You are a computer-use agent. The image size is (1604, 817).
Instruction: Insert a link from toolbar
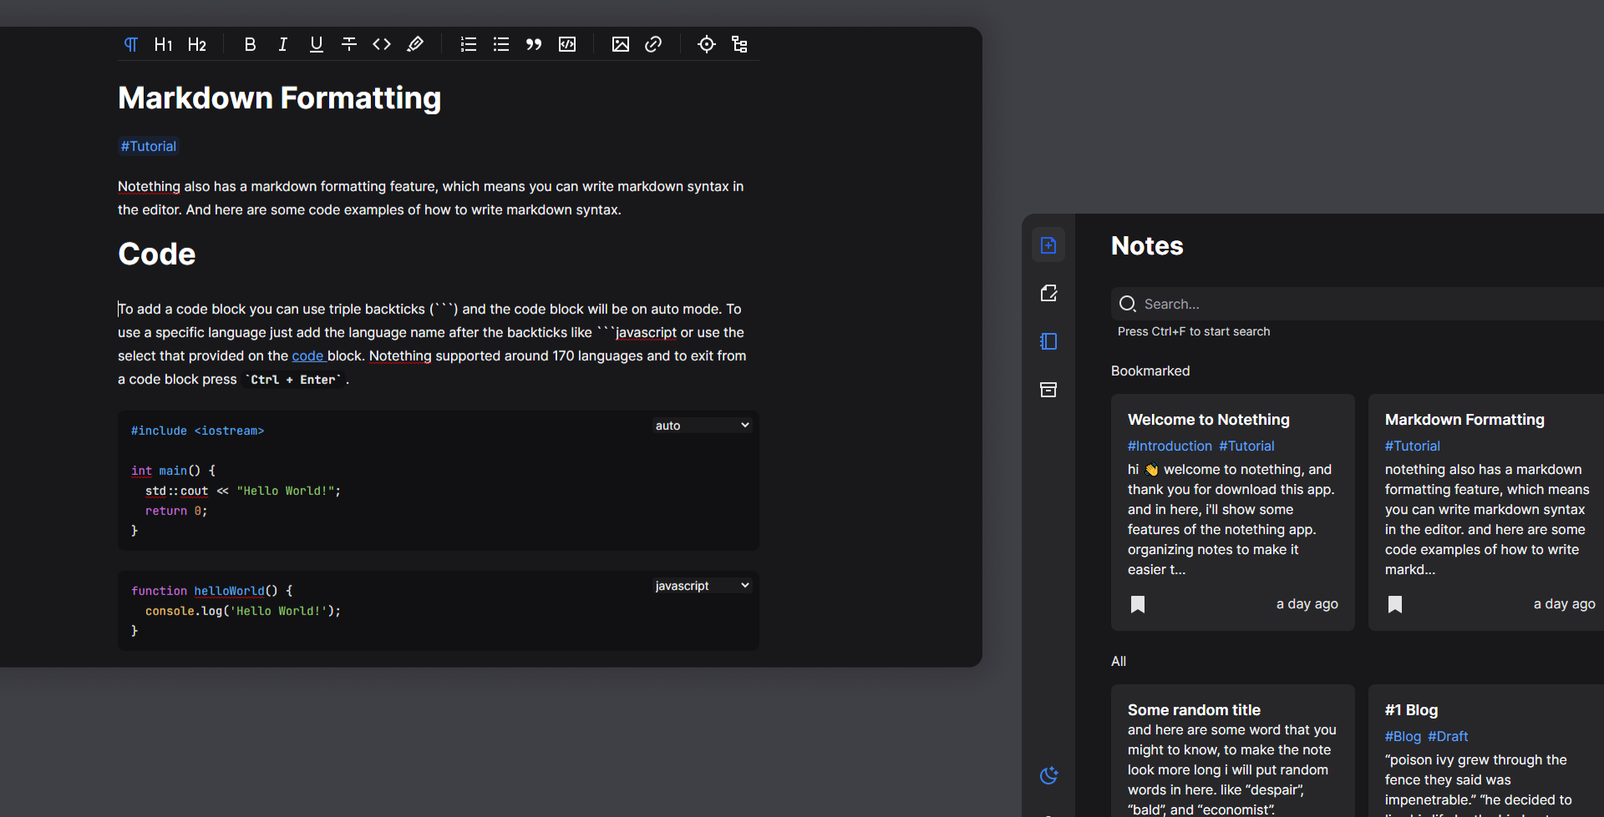653,44
